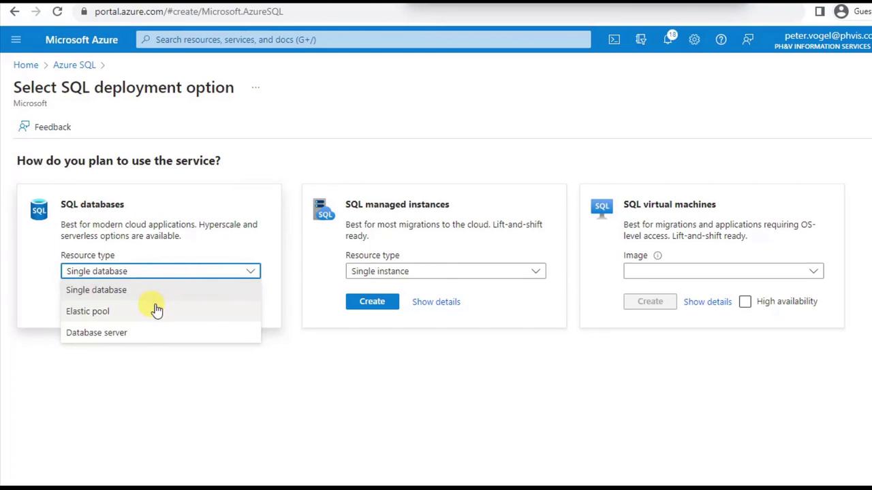Toggle the High availability checkbox
This screenshot has width=872, height=490.
coord(745,301)
